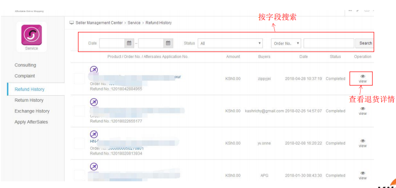Go to Exchange History page
The height and width of the screenshot is (188, 396).
[x=32, y=111]
